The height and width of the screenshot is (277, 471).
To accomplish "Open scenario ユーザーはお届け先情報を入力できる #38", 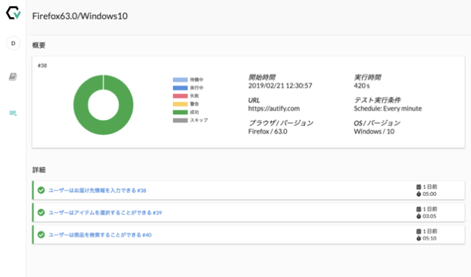I will [x=98, y=191].
